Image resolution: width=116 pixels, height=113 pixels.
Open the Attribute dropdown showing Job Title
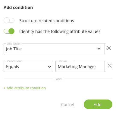tap(54, 49)
